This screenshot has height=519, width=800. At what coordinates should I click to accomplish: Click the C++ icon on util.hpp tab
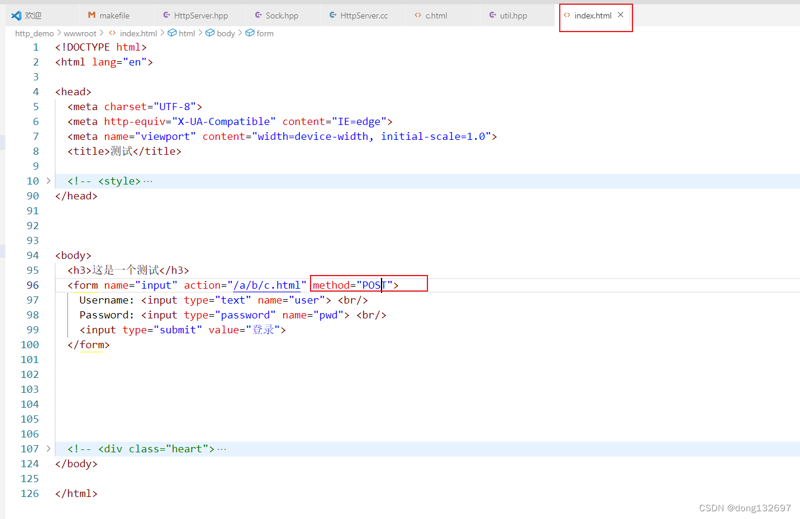[x=492, y=15]
